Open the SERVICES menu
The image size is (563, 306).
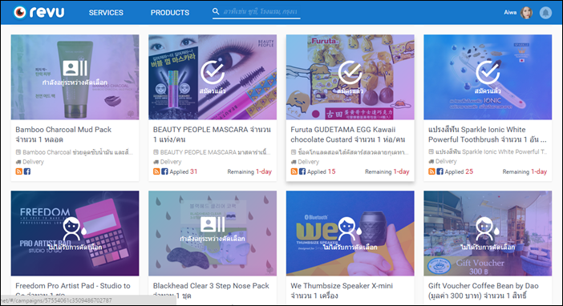[106, 13]
